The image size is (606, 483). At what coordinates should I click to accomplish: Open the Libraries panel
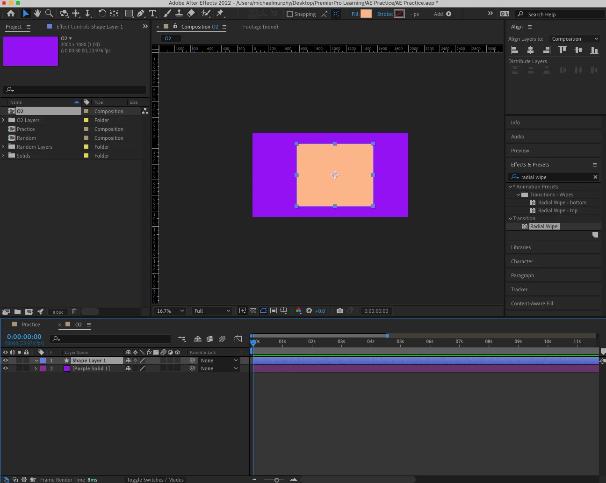pos(521,247)
